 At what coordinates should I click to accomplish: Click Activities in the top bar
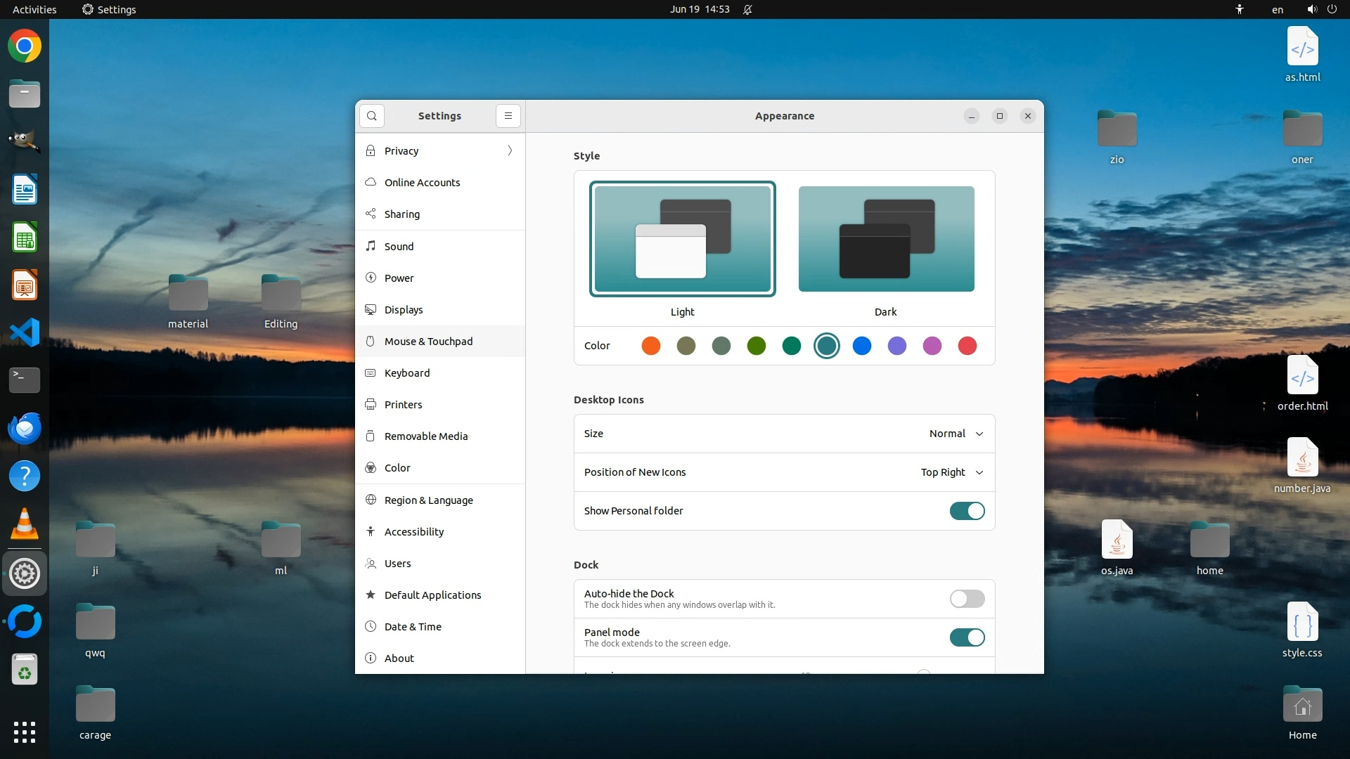[34, 9]
